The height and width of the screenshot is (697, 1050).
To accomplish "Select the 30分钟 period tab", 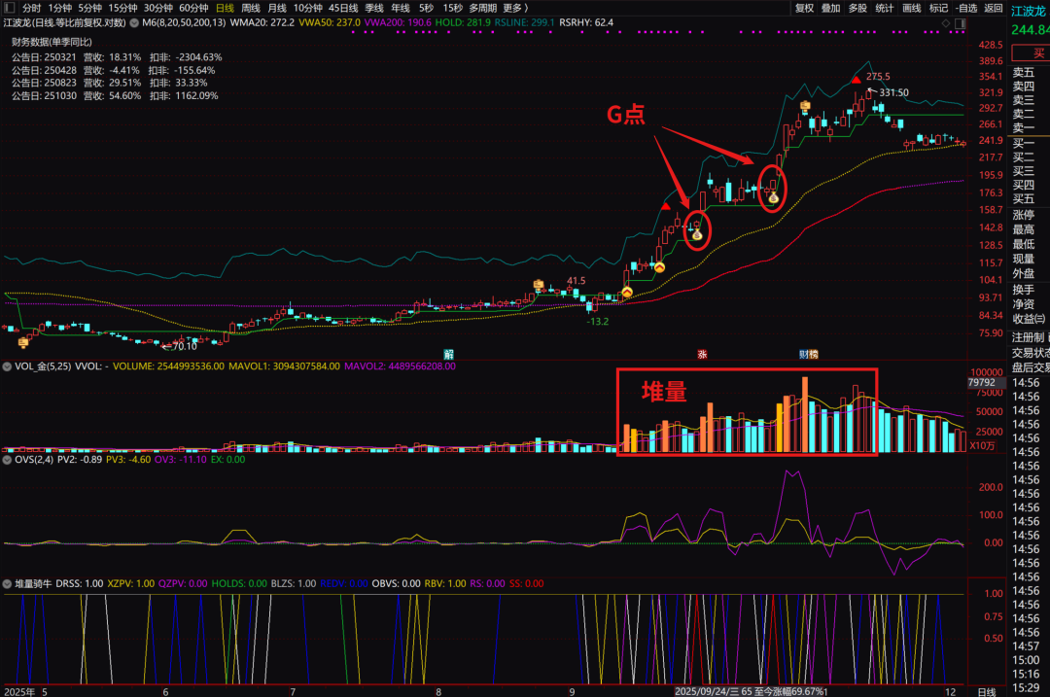I will pyautogui.click(x=158, y=8).
